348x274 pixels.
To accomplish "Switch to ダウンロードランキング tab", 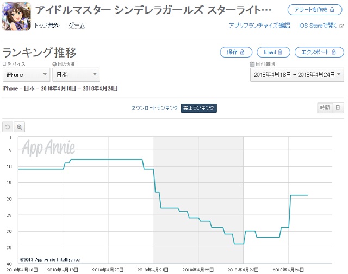I will pyautogui.click(x=154, y=108).
